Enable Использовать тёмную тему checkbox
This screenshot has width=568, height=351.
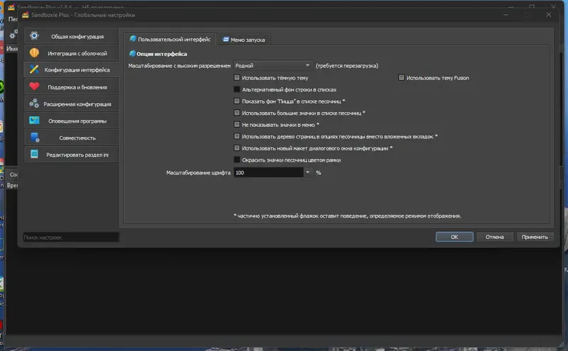237,77
